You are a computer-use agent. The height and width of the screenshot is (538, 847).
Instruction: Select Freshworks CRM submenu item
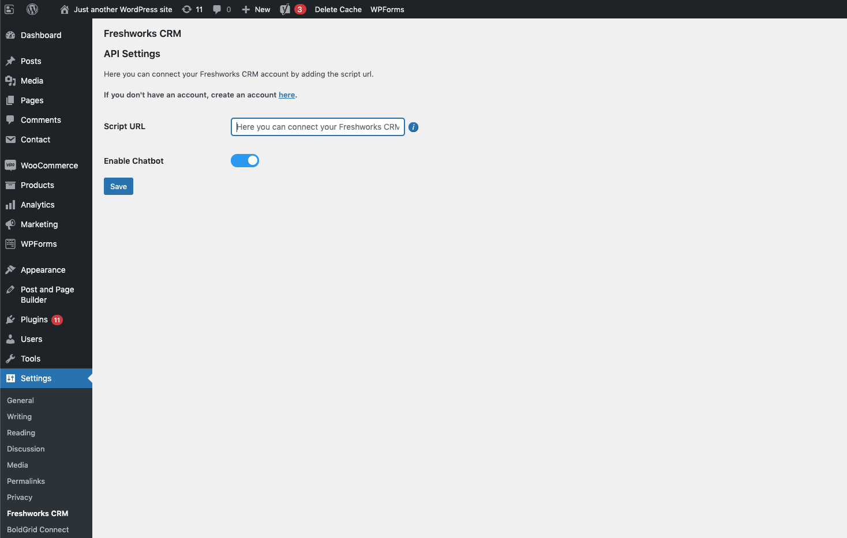(x=38, y=513)
